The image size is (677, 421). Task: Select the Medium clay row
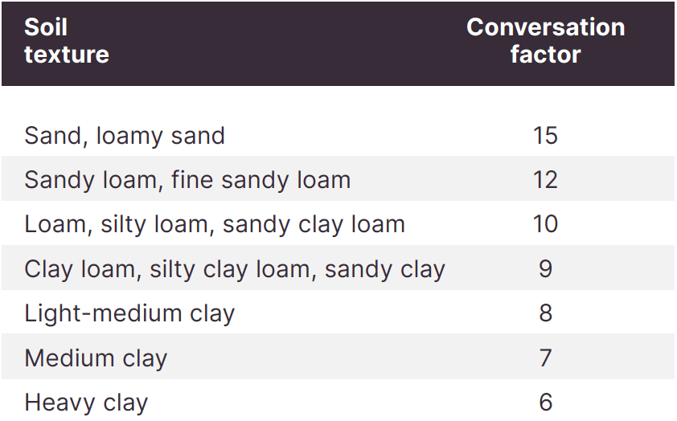tap(338, 357)
